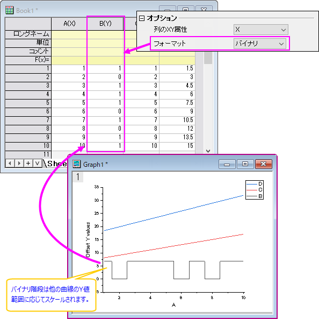Click the graph legend box
Viewport: 319px width, 319px height.
tap(255, 190)
